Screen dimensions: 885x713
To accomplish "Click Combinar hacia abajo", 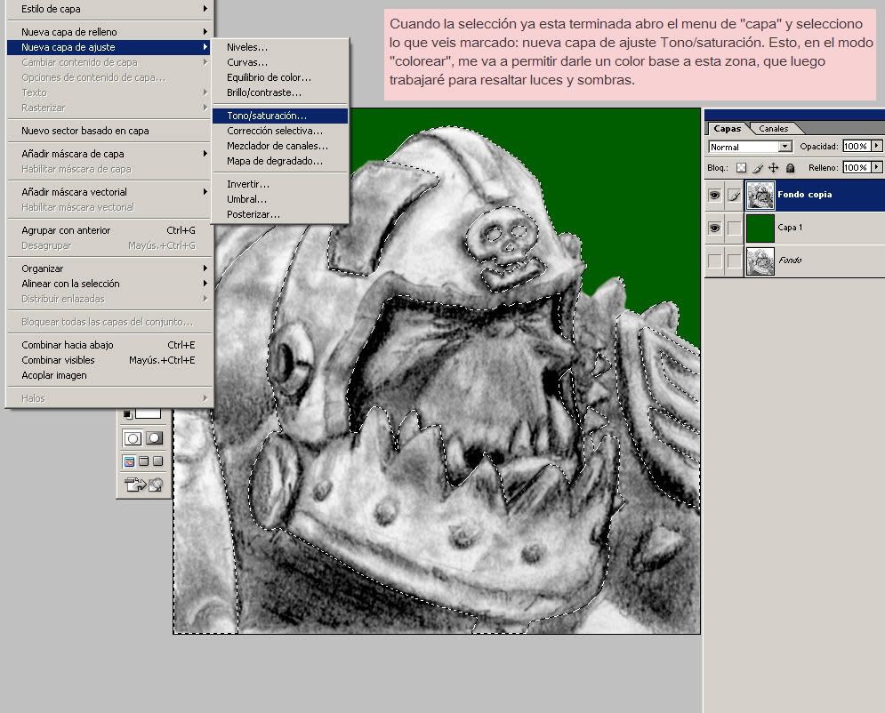I will pyautogui.click(x=109, y=345).
